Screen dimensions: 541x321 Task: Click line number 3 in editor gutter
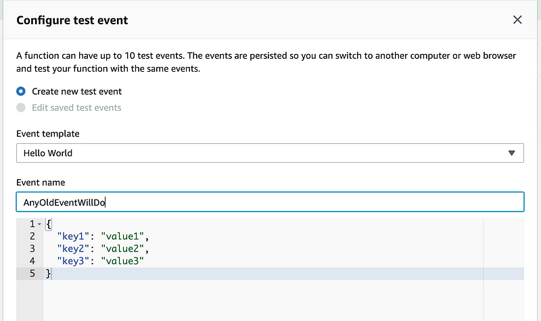(32, 249)
